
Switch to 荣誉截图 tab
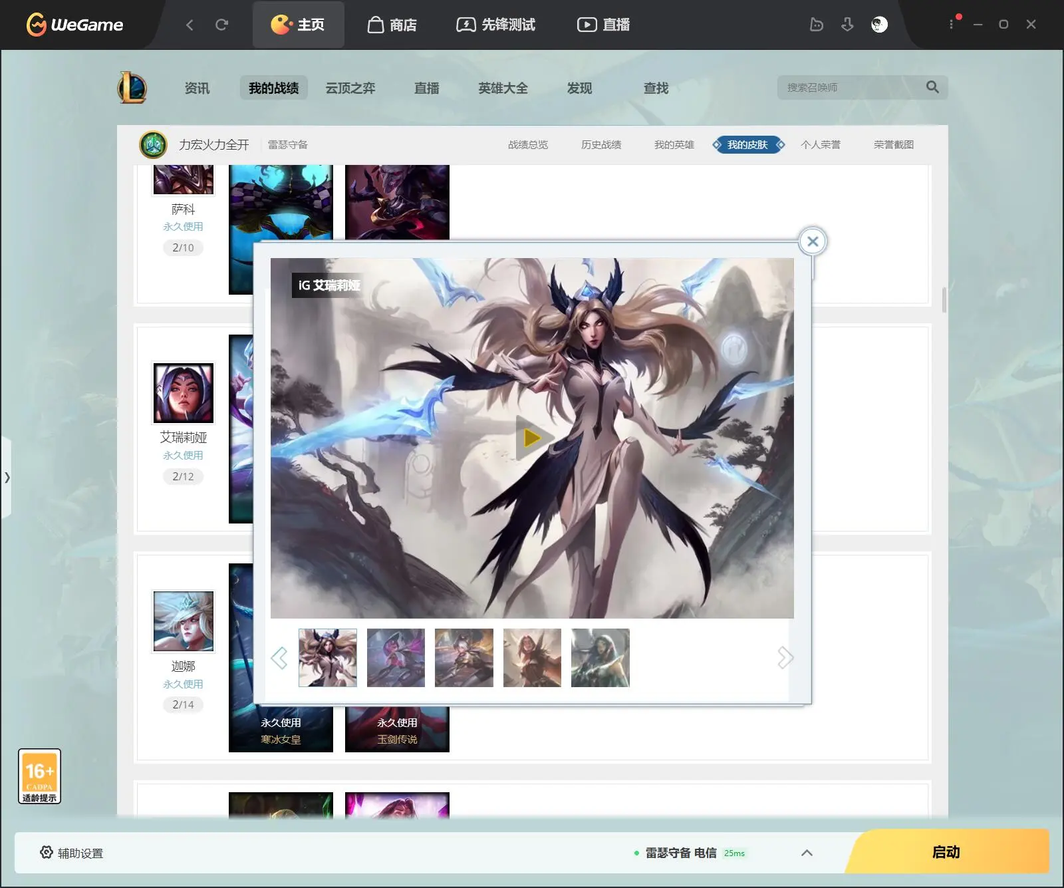tap(894, 144)
